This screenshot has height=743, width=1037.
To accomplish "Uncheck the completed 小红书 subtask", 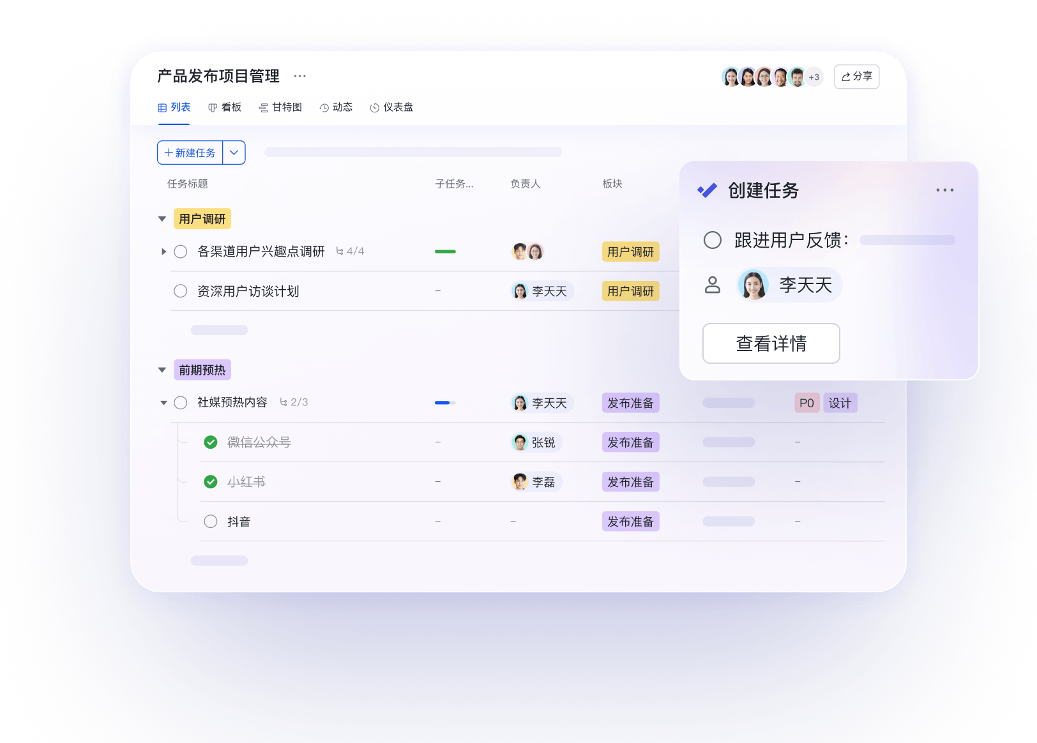I will point(211,482).
